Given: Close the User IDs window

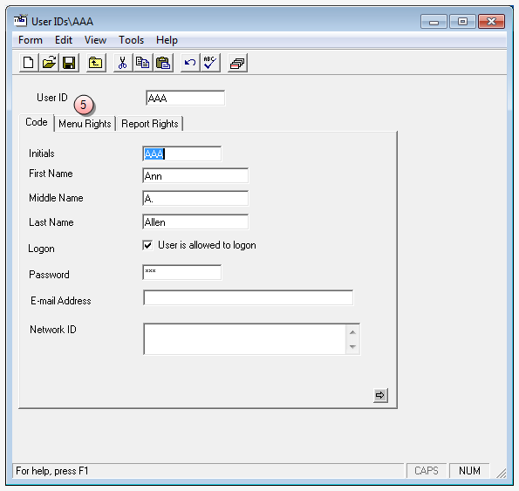Looking at the screenshot, I should click(x=491, y=22).
